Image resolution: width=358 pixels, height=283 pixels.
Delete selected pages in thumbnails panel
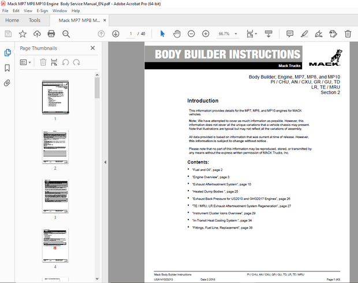point(43,62)
